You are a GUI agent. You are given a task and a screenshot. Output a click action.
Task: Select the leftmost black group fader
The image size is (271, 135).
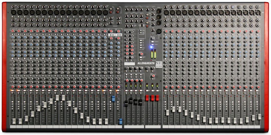[126, 104]
